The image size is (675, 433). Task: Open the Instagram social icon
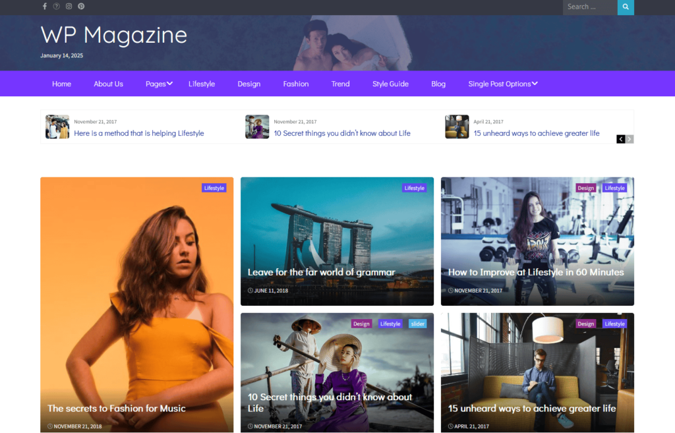click(69, 7)
